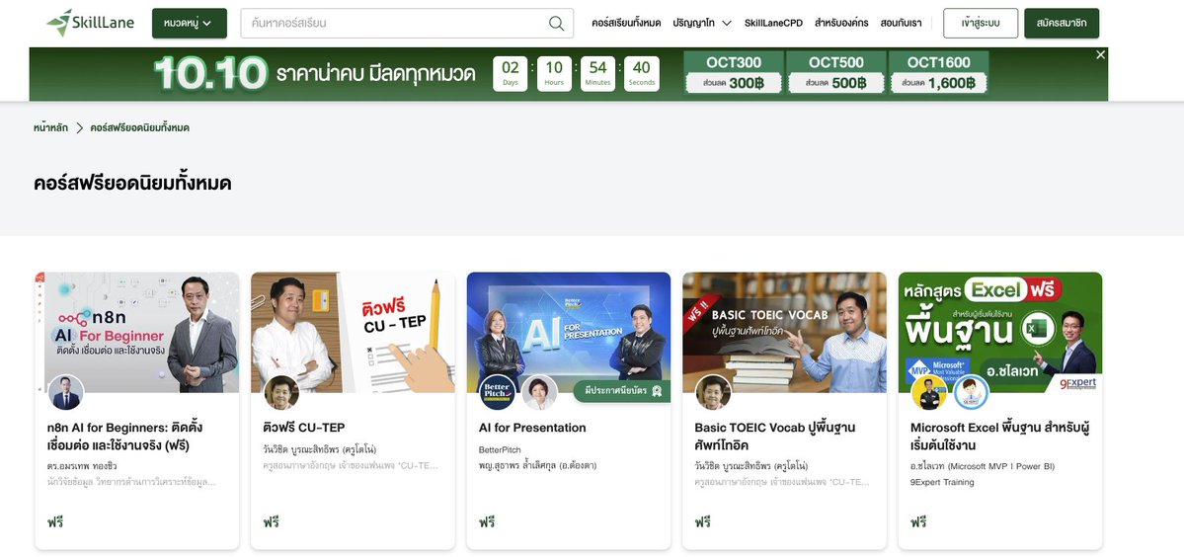Click instructor avatar on n8n course card

(66, 392)
